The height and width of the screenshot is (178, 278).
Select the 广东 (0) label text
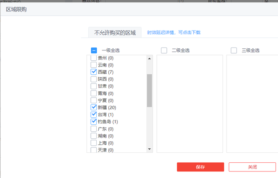[106, 129]
